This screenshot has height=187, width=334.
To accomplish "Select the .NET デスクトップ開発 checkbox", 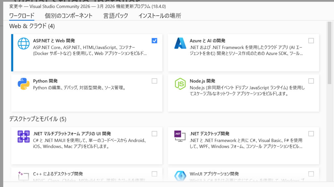I will (x=311, y=133).
